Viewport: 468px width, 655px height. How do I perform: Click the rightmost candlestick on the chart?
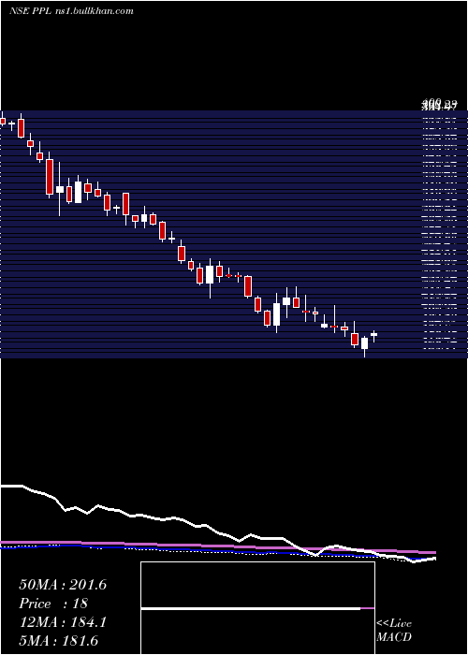click(x=374, y=335)
